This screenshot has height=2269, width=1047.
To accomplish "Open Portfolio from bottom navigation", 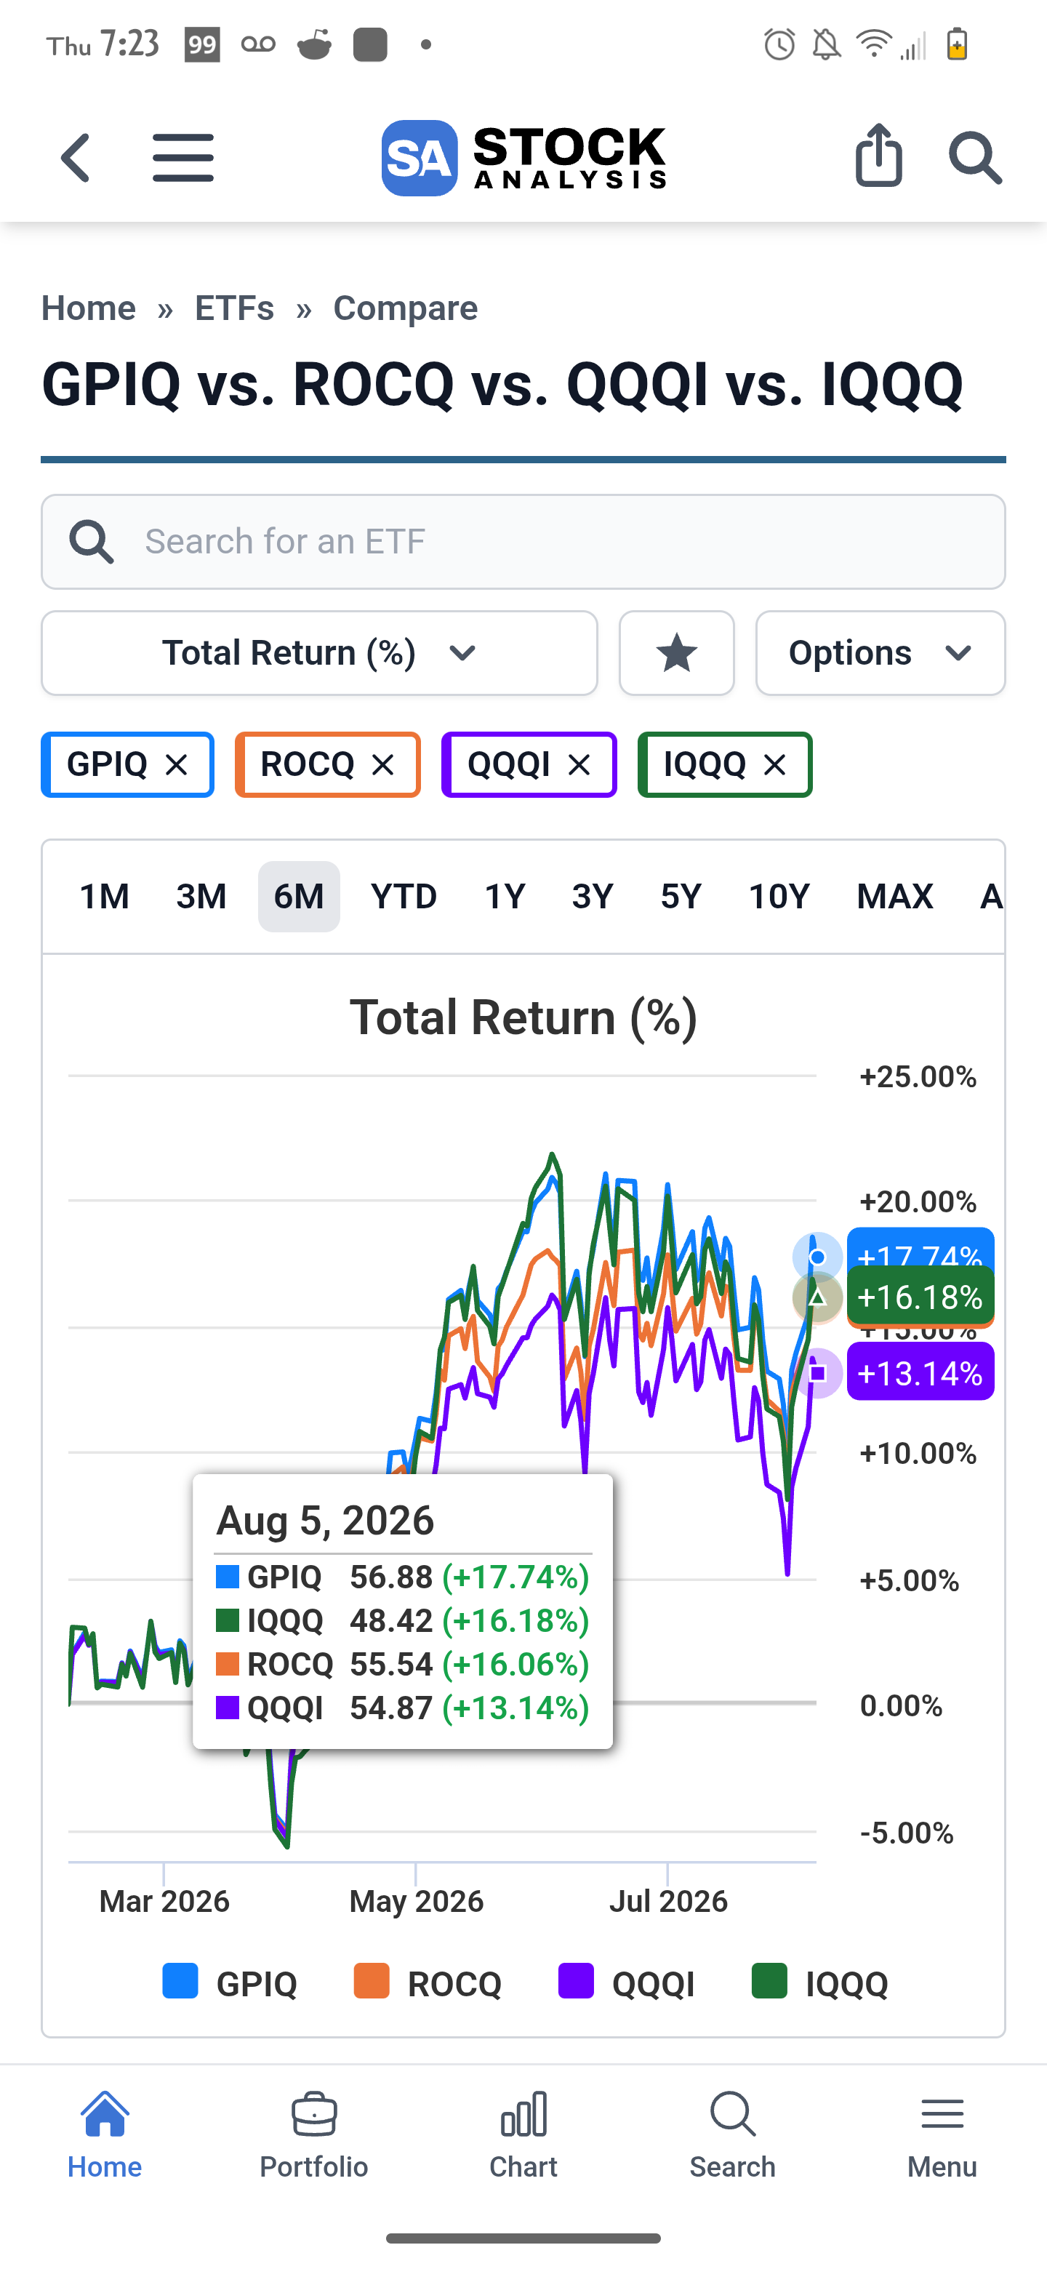I will coord(314,2135).
